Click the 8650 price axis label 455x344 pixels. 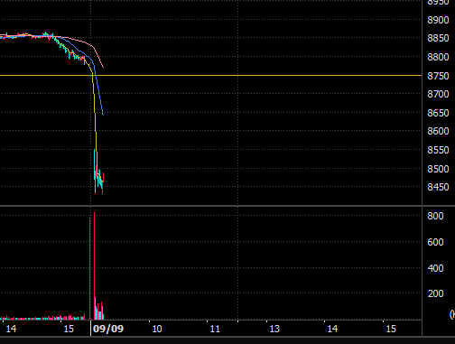438,113
